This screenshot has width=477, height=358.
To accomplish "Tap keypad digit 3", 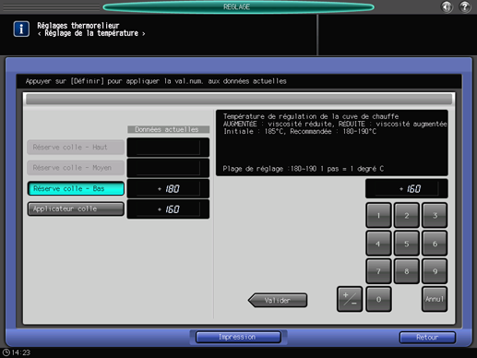I will pos(435,215).
